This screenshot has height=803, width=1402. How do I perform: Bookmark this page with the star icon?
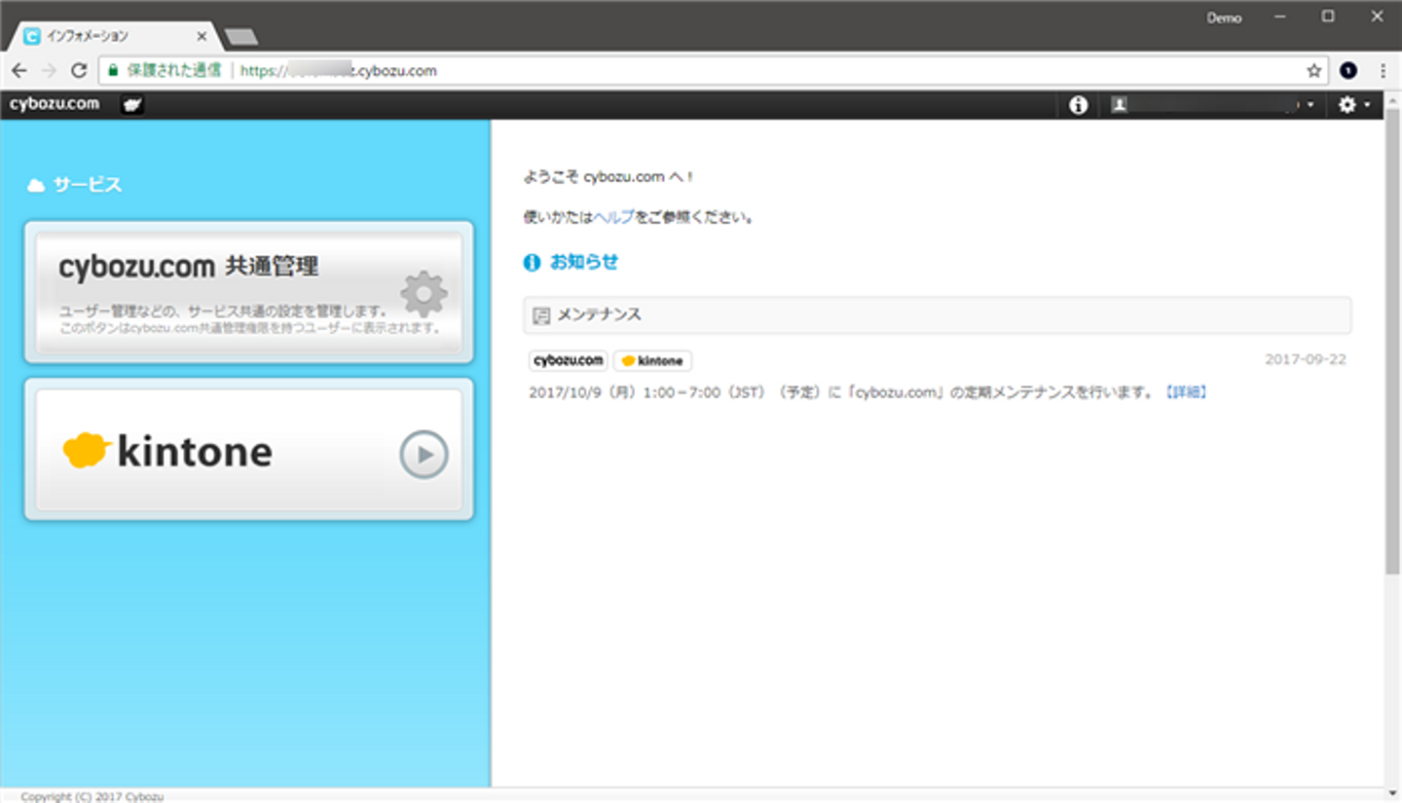(1313, 71)
